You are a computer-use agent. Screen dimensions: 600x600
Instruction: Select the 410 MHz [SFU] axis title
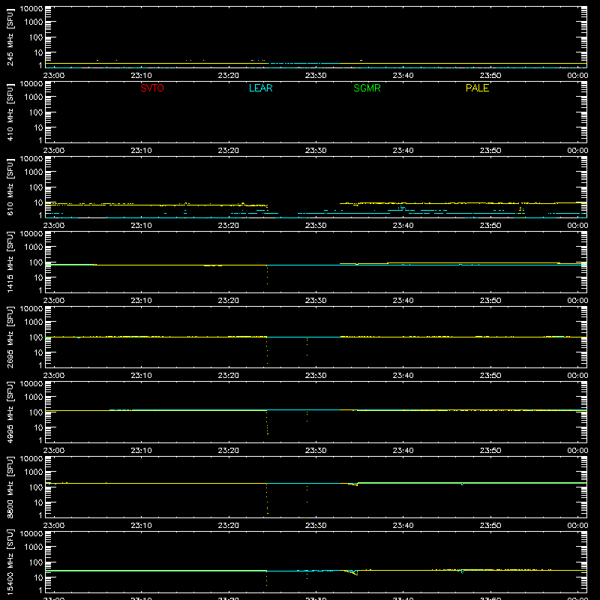[10, 112]
